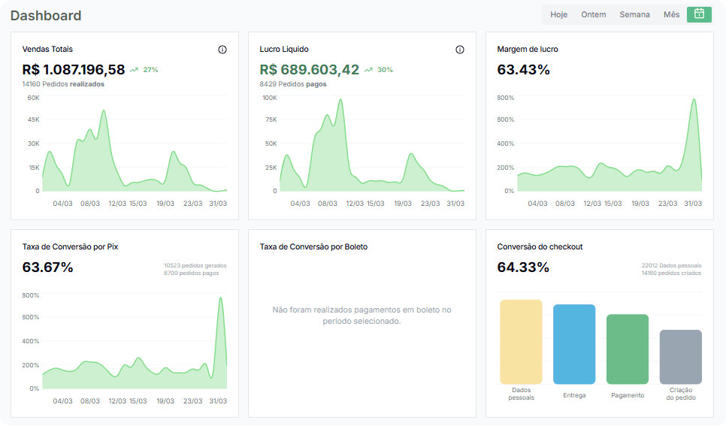Click the Dashboard page title
This screenshot has height=426, width=726.
[46, 15]
